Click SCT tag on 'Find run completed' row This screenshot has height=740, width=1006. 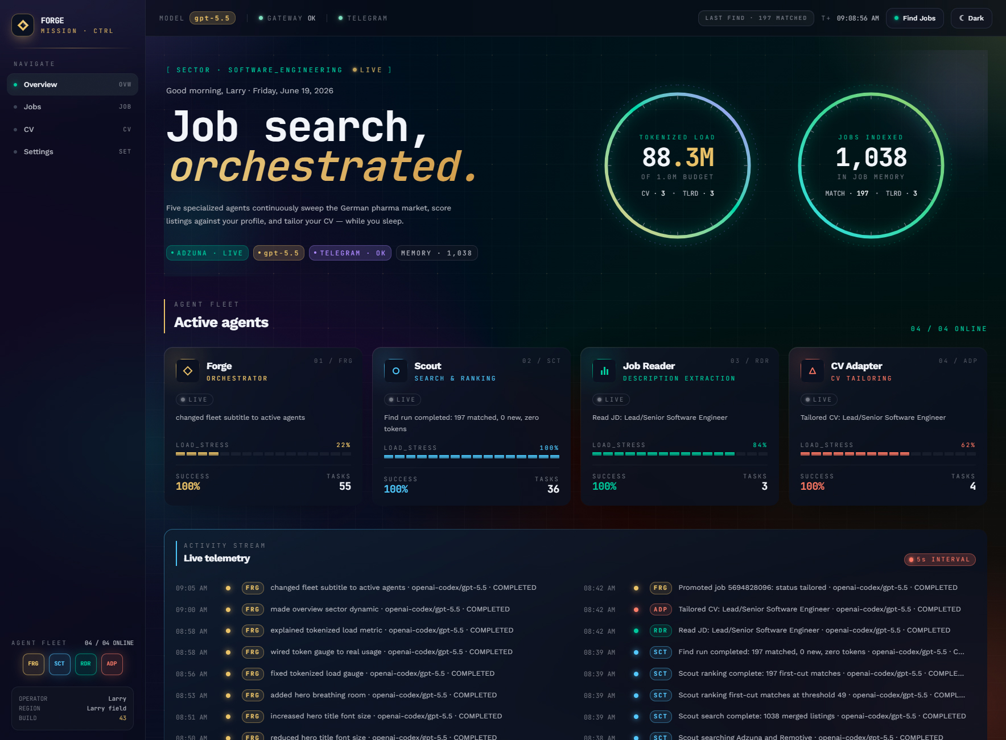pos(661,652)
